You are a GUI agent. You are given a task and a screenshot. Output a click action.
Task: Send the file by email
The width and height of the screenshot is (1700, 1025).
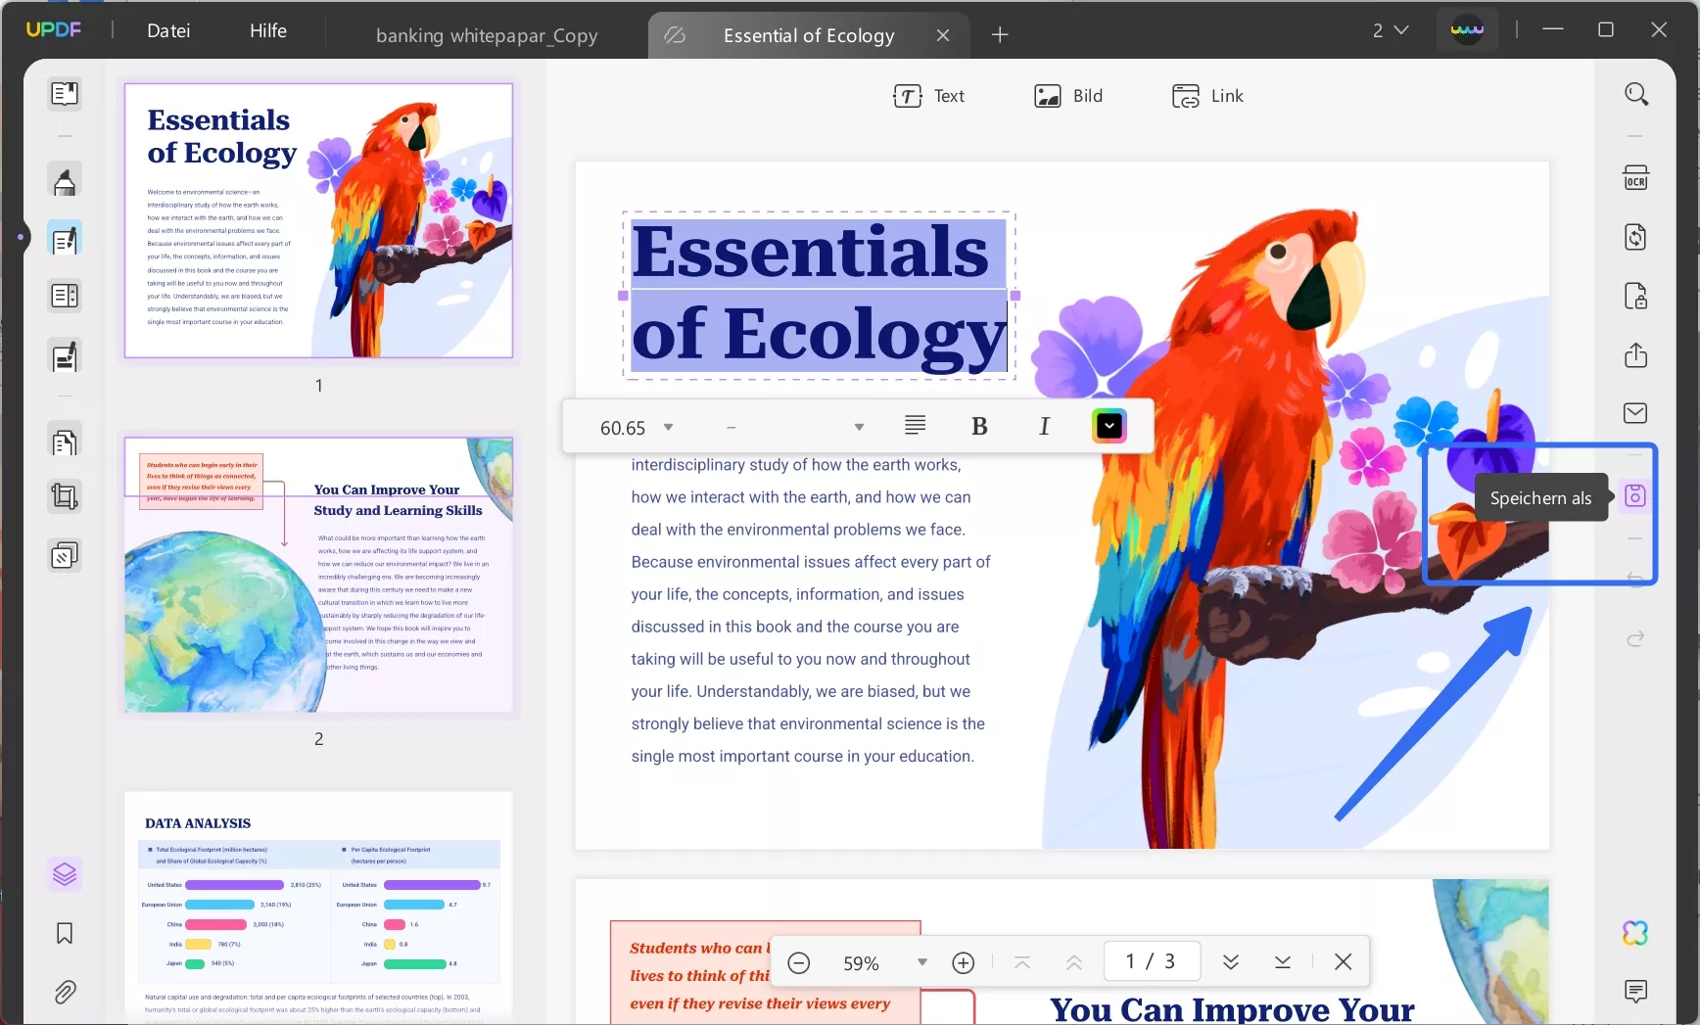click(1636, 413)
